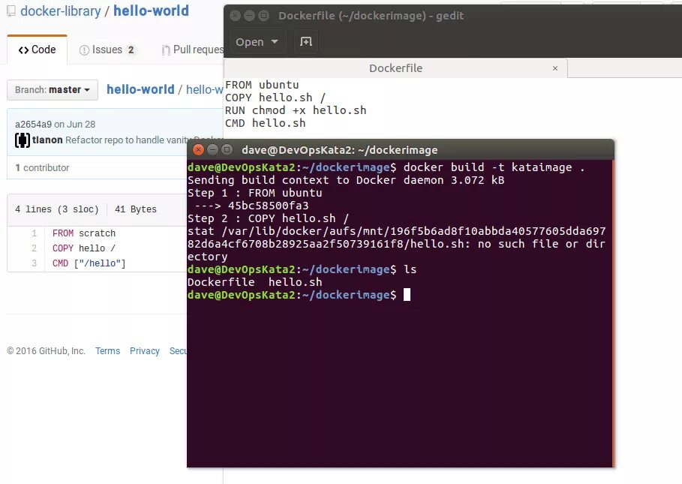682x484 pixels.
Task: Close the gedit window
Action: click(236, 16)
